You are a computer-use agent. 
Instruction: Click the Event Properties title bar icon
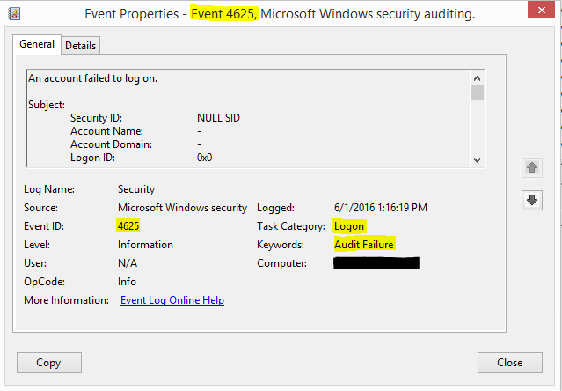coord(15,14)
